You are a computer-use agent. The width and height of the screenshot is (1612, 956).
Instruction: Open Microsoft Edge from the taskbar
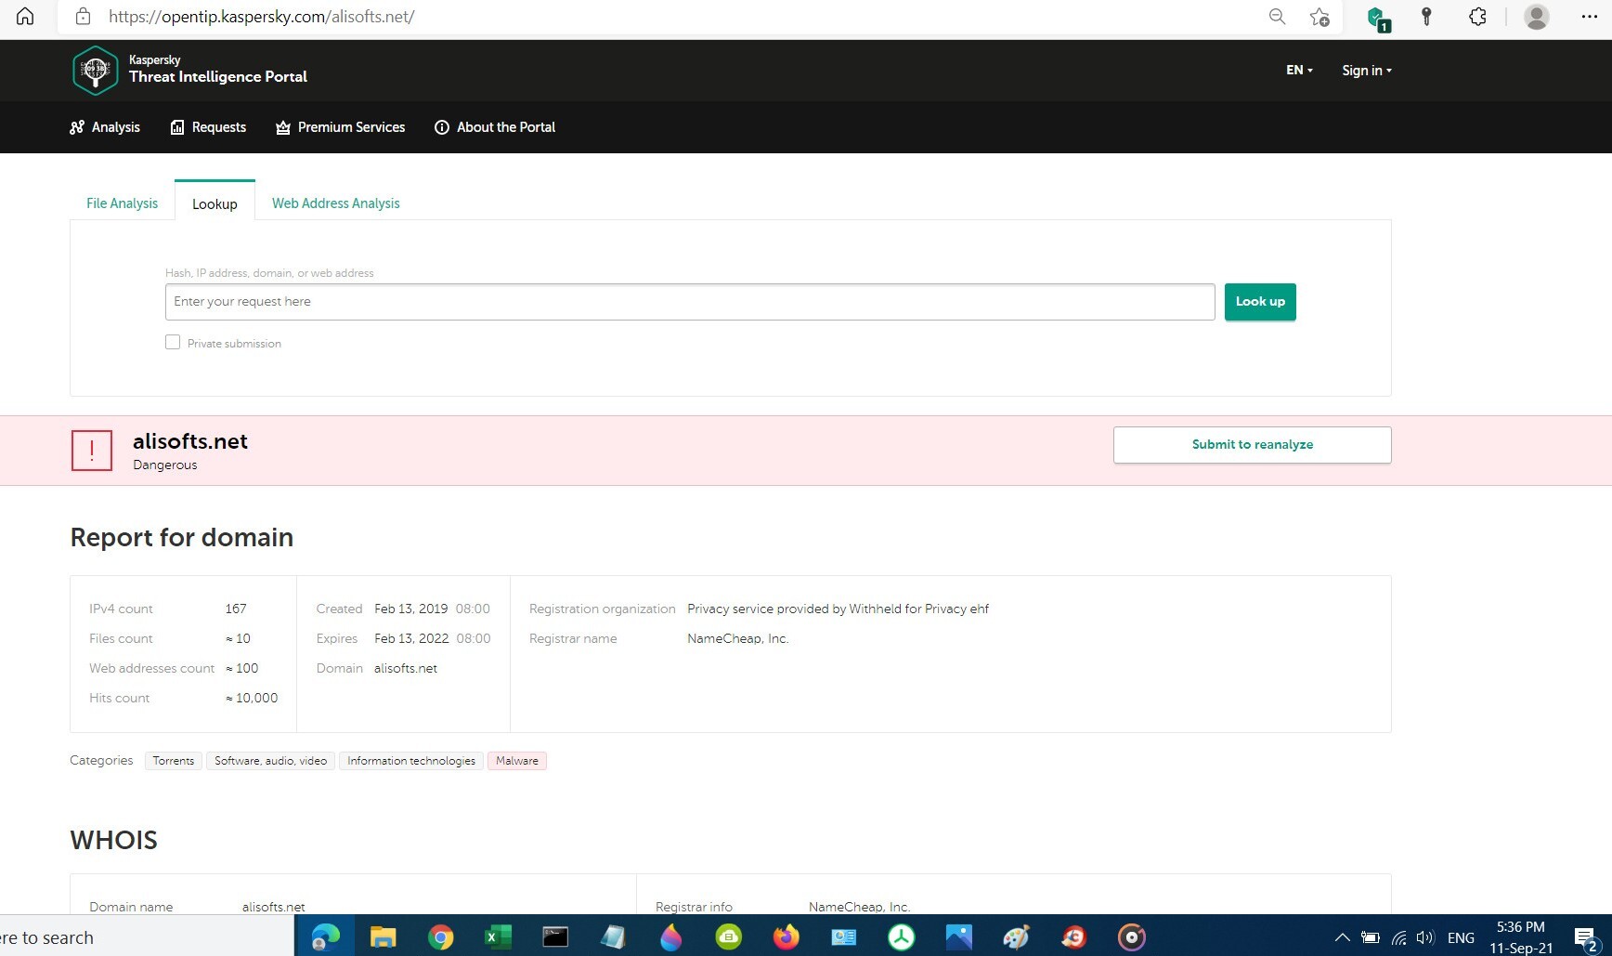[x=325, y=936]
